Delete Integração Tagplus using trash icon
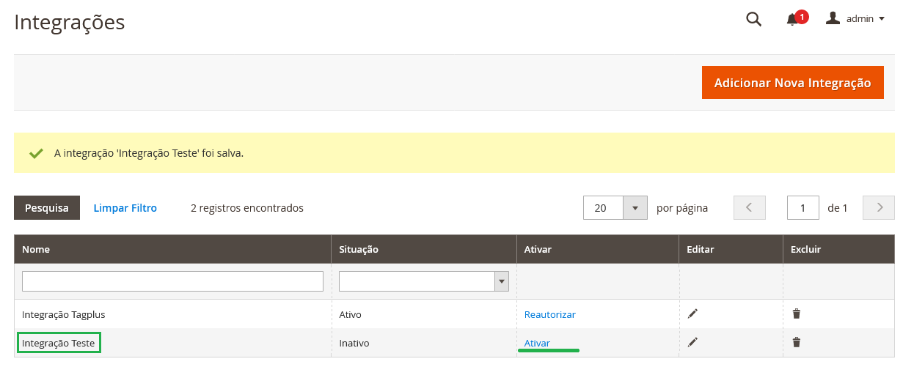This screenshot has height=378, width=914. point(797,314)
